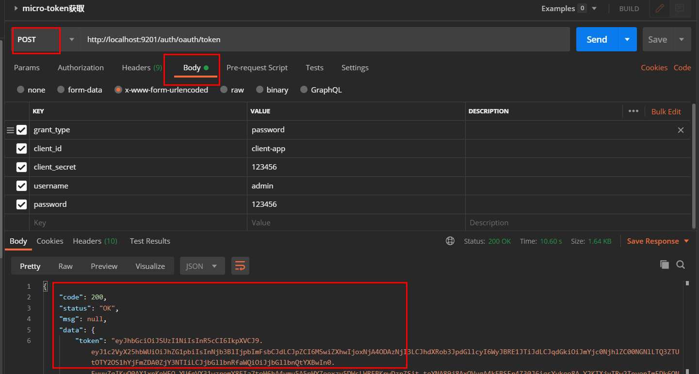Open Code link
This screenshot has width=699, height=374.
tap(682, 68)
